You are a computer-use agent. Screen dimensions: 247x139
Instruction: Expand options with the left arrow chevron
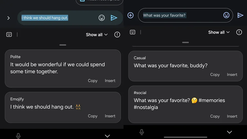[x=8, y=18]
